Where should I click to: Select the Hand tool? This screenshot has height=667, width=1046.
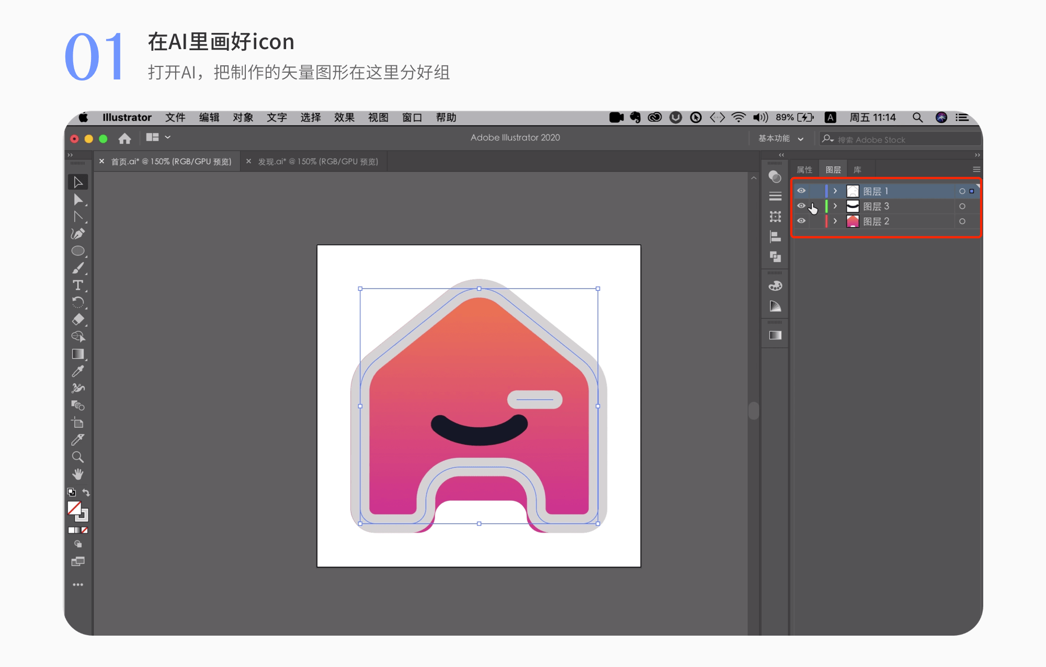coord(78,474)
